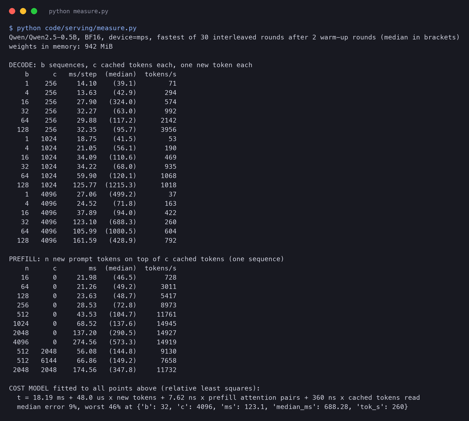Click decode tokens/s value 792

171,240
